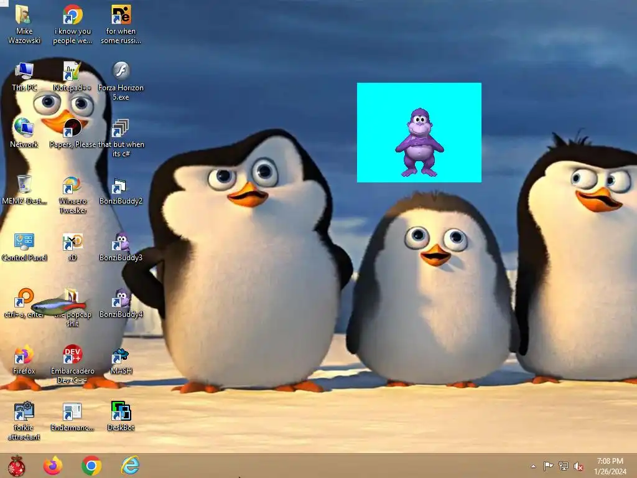
Task: Select the This PC desktop icon
Action: pyautogui.click(x=24, y=71)
